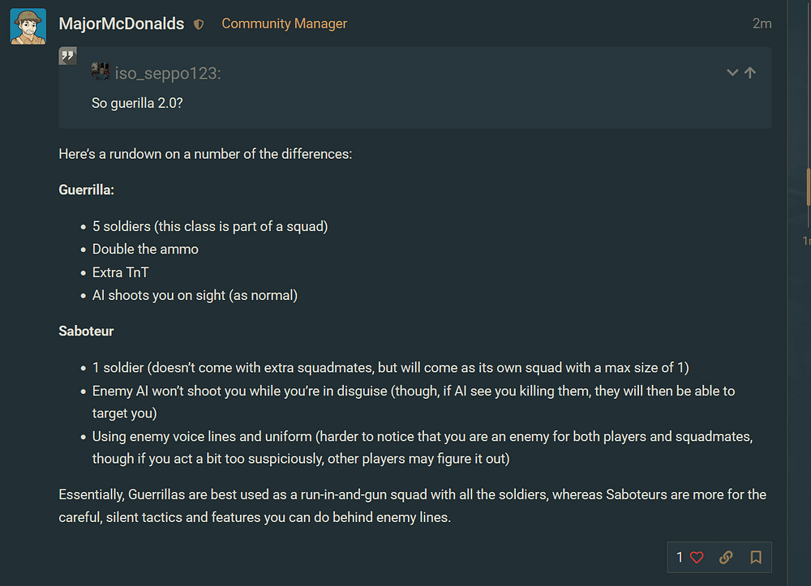This screenshot has width=811, height=586.
Task: Click the quoted text "So guerilla 2.0?"
Action: (137, 104)
